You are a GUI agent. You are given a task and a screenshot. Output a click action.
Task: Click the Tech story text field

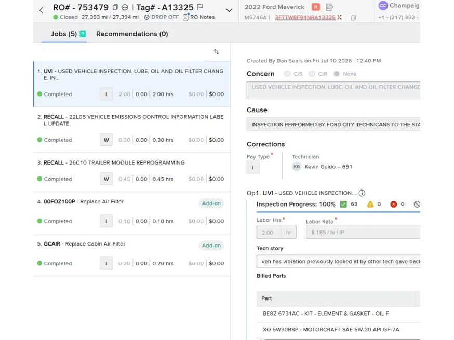338,261
